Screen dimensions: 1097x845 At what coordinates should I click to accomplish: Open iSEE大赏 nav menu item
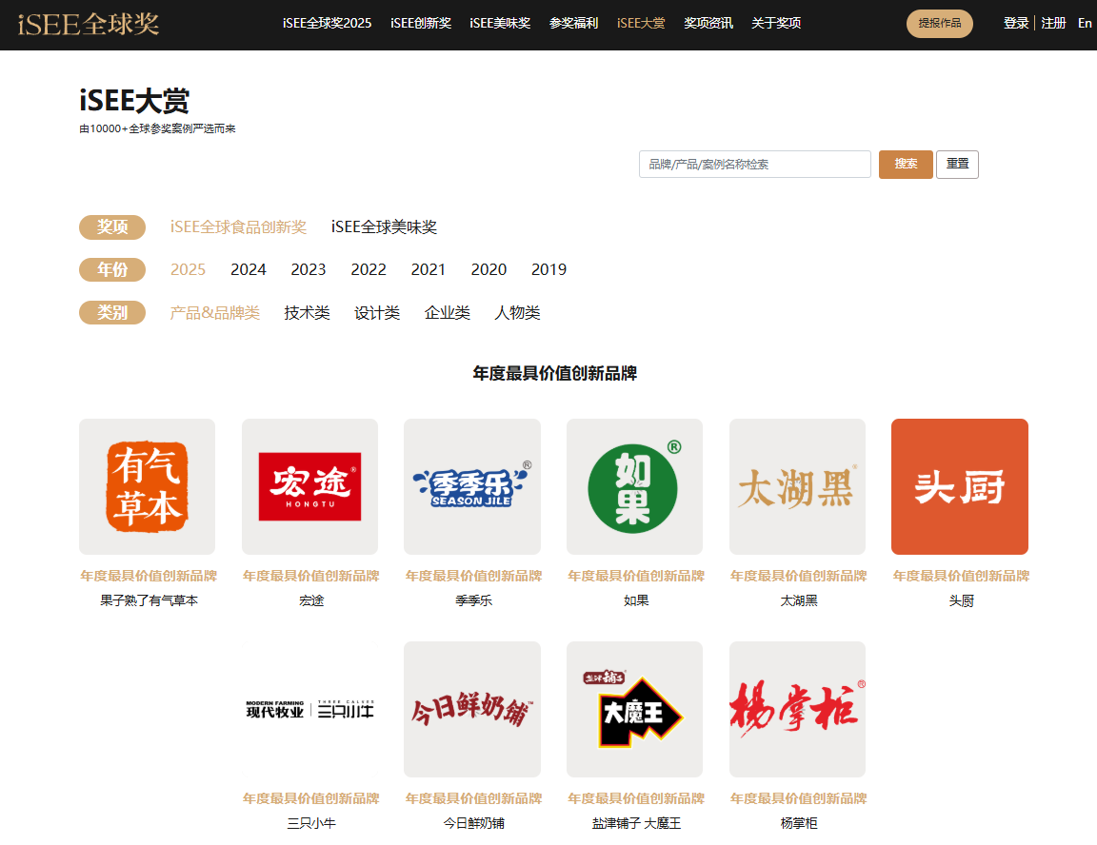(641, 23)
